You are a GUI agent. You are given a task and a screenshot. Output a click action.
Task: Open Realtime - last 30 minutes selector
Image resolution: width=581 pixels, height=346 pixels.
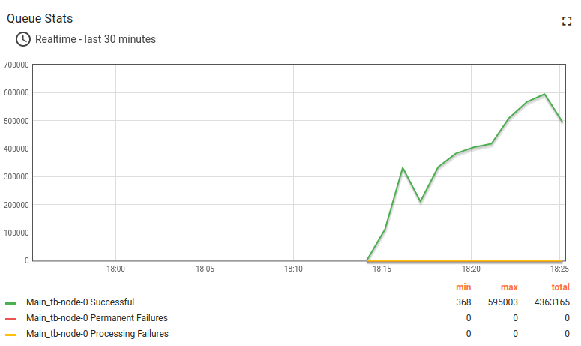click(95, 39)
